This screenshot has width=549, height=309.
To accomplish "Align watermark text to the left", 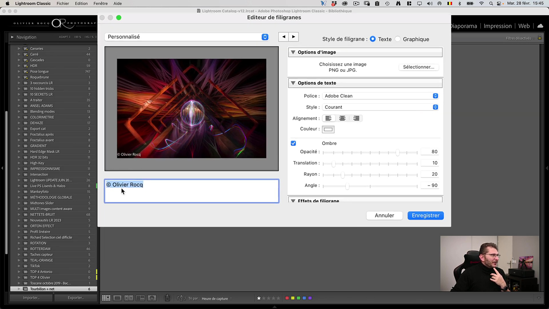I will click(328, 118).
